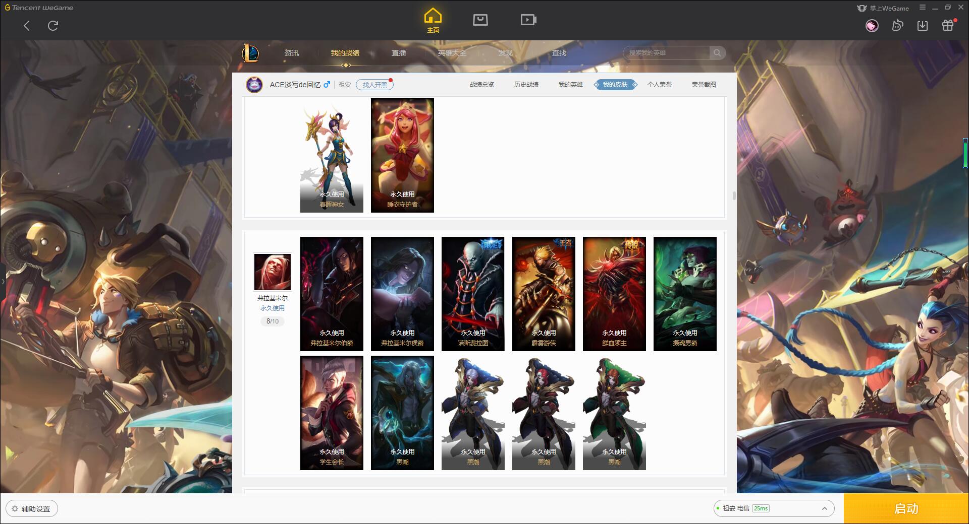Open the 弗拉基米尔侯爵 skin card
The image size is (969, 524).
pos(402,294)
